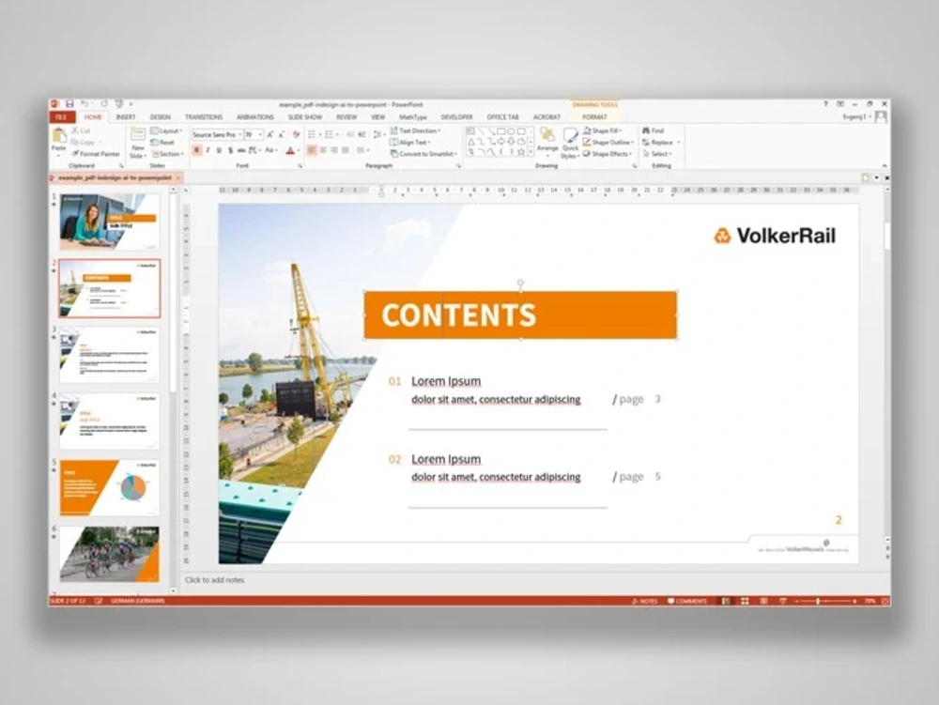Click the font color red A swatch

(290, 150)
